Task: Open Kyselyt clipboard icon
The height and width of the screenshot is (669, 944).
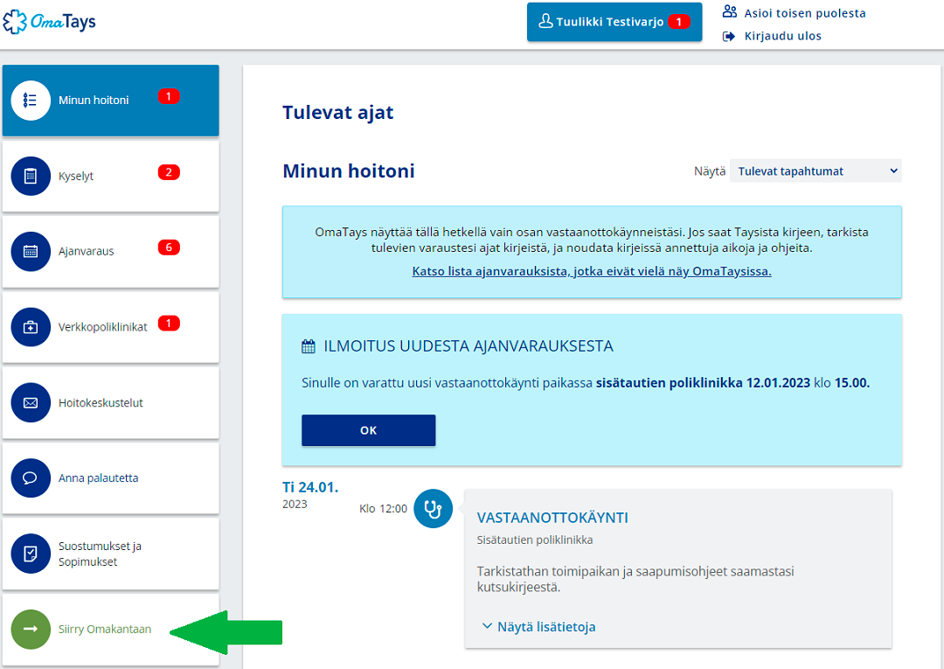Action: pos(31,176)
